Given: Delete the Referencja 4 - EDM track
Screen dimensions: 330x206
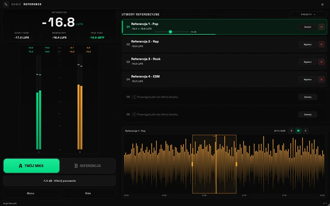Looking at the screenshot, I should (x=321, y=79).
